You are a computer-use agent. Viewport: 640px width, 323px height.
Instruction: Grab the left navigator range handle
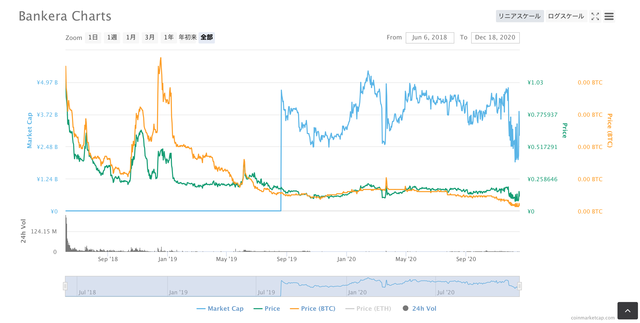point(65,286)
